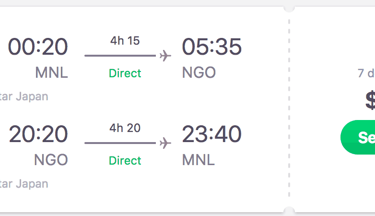Click the 4h 20 return duration
Screen dimensions: 375x216
(x=125, y=128)
